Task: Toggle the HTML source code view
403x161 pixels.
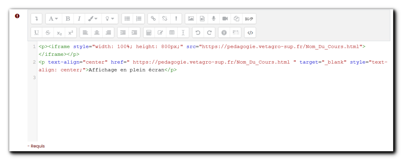Action: coord(250,32)
